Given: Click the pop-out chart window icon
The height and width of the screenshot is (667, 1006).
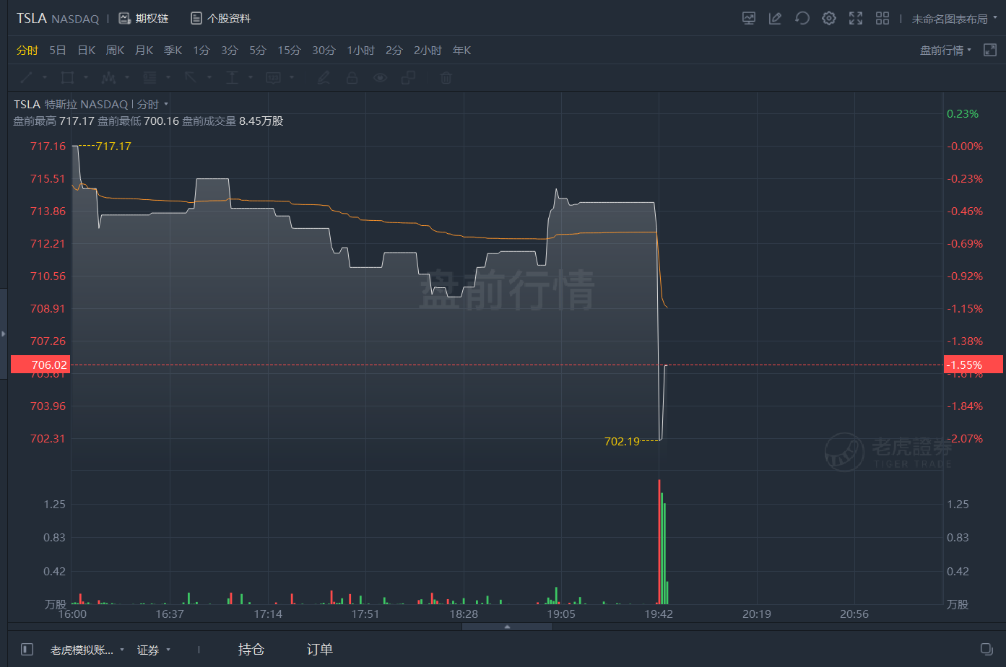Looking at the screenshot, I should pyautogui.click(x=990, y=50).
